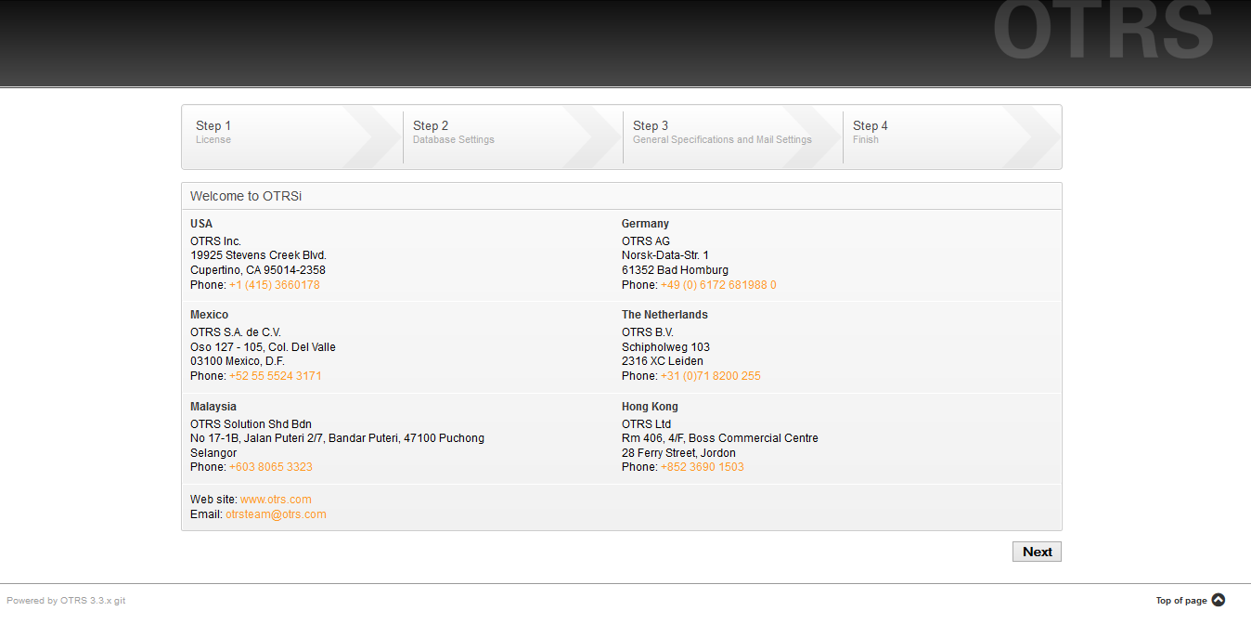Open the USA phone number link
This screenshot has width=1251, height=624.
(x=274, y=285)
